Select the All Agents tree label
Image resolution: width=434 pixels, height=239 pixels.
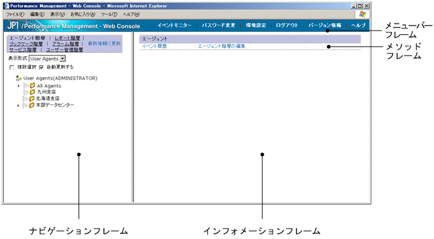[x=49, y=86]
